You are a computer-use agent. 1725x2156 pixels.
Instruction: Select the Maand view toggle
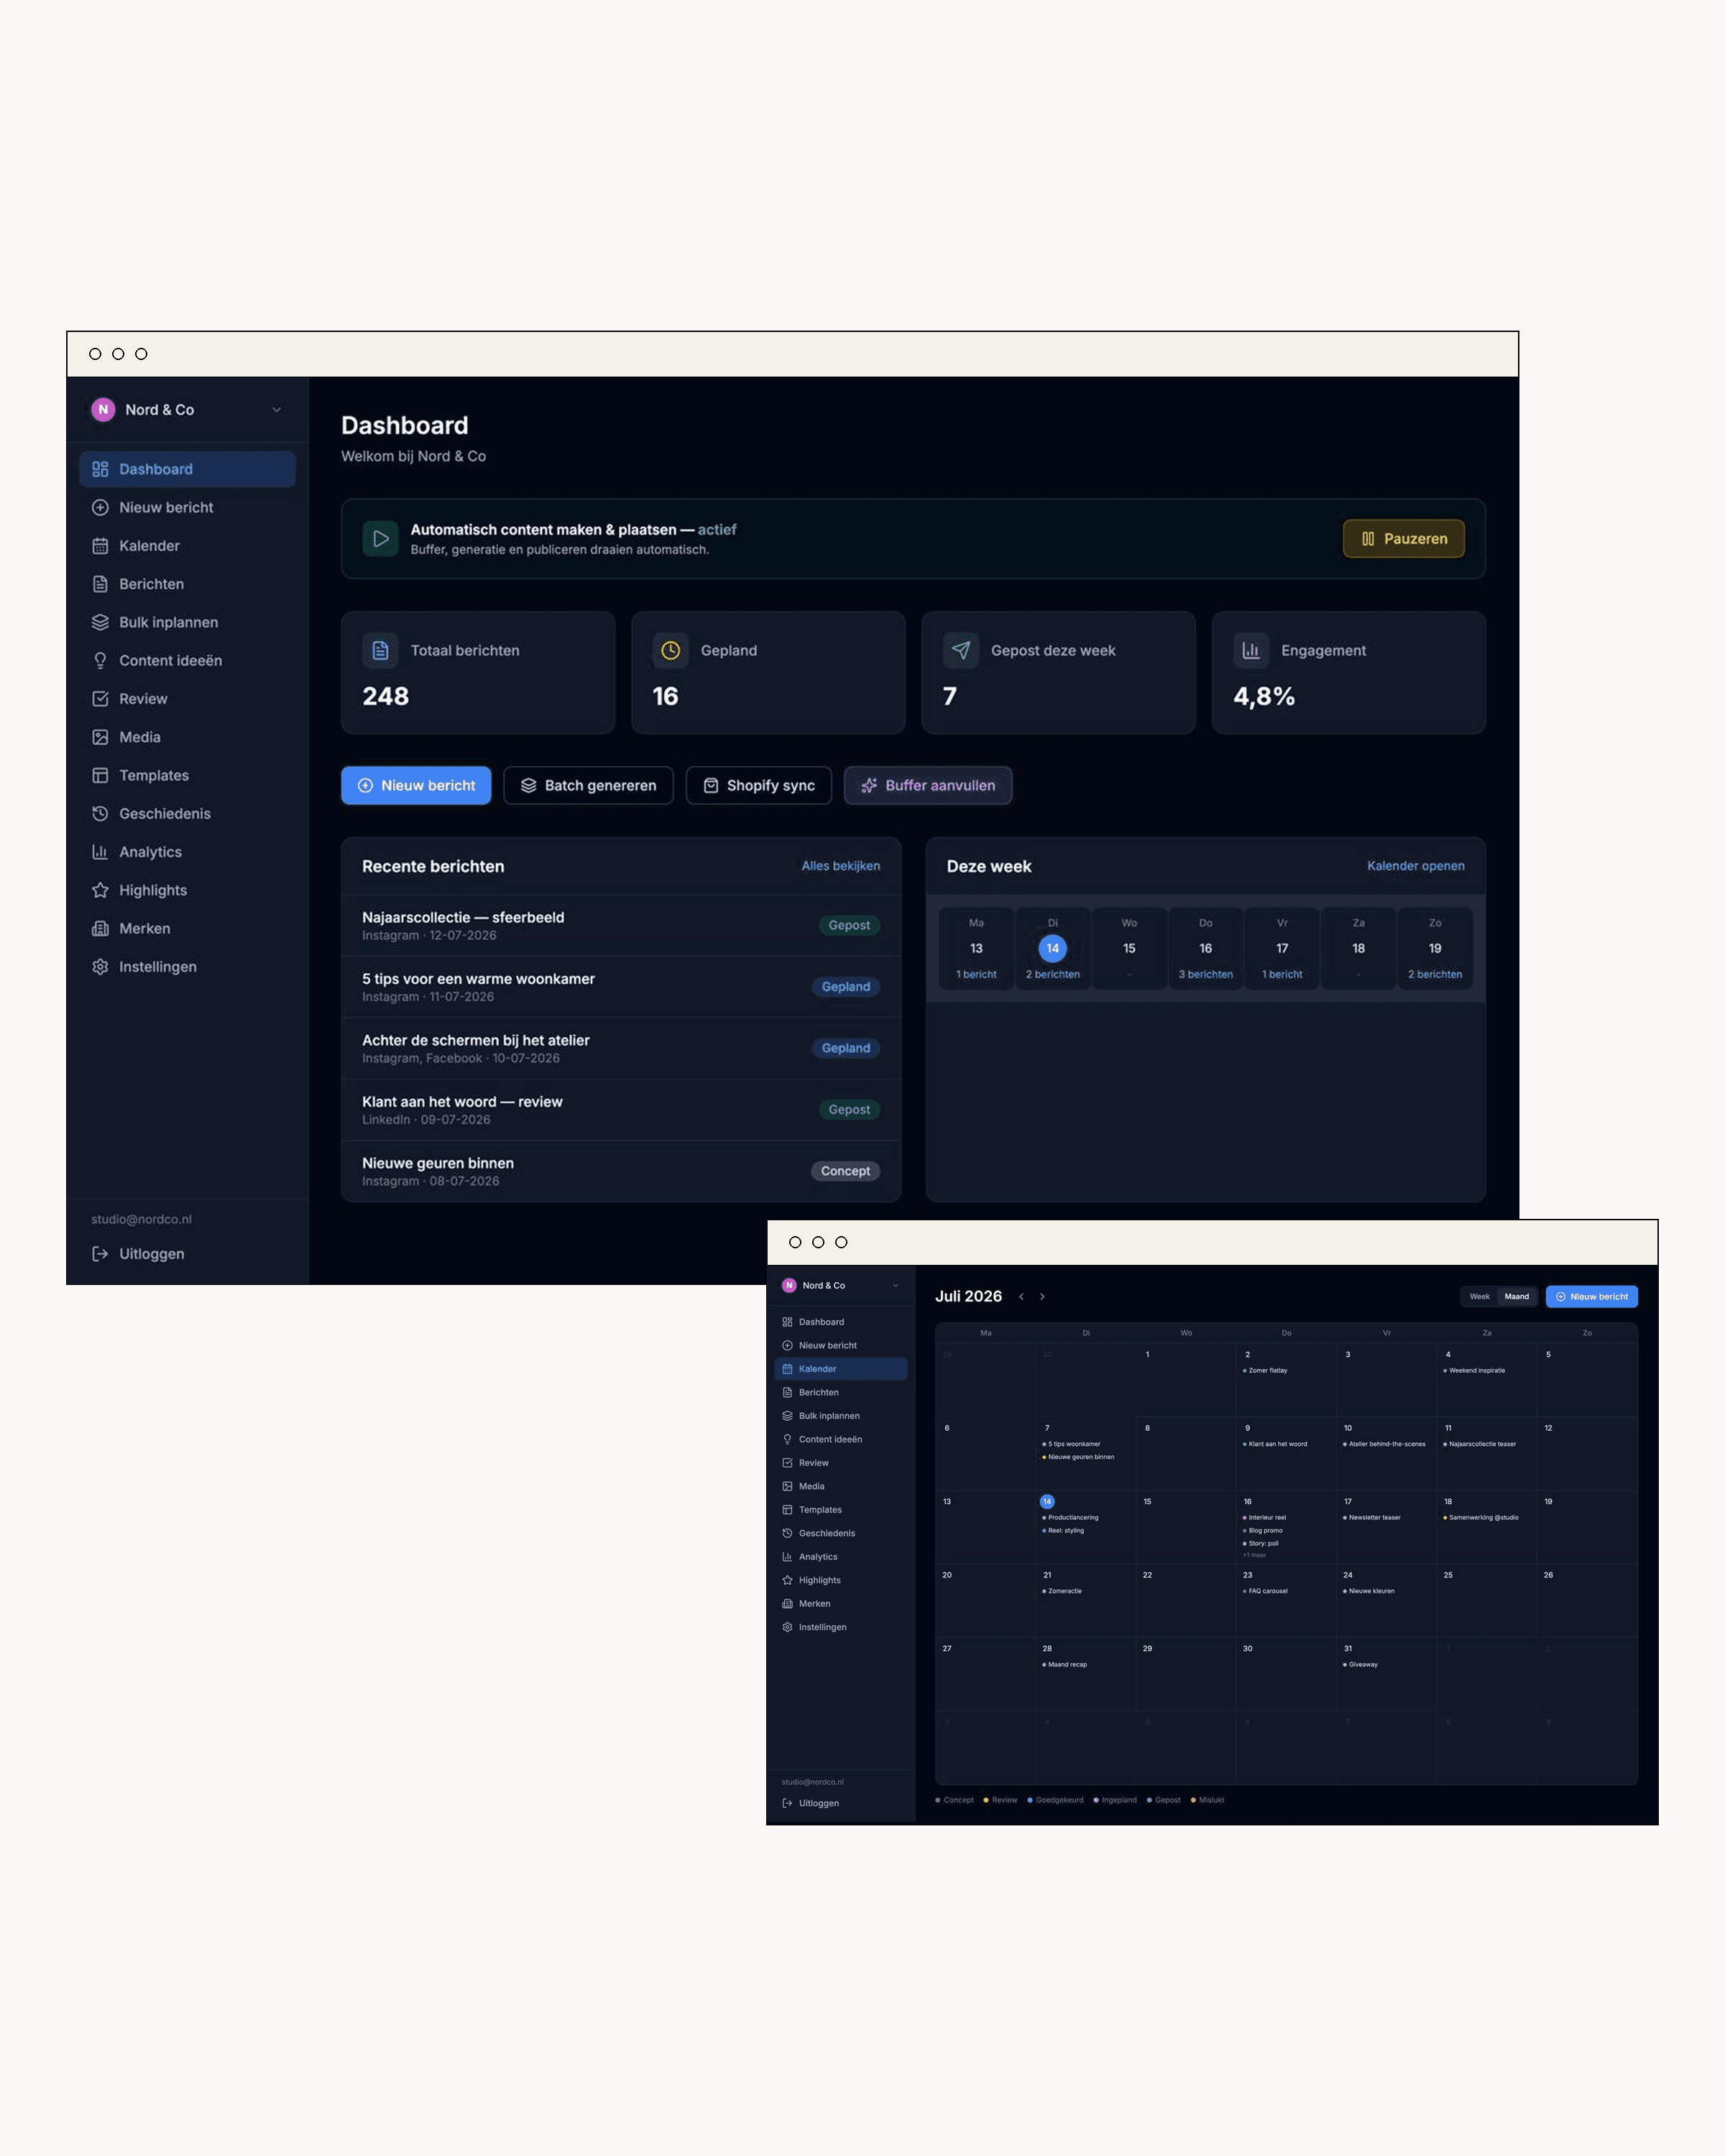pos(1516,1297)
